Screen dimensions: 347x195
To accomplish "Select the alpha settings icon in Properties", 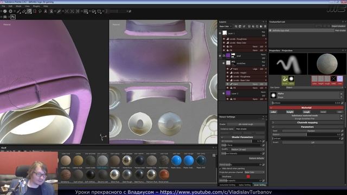I will [x=291, y=80].
